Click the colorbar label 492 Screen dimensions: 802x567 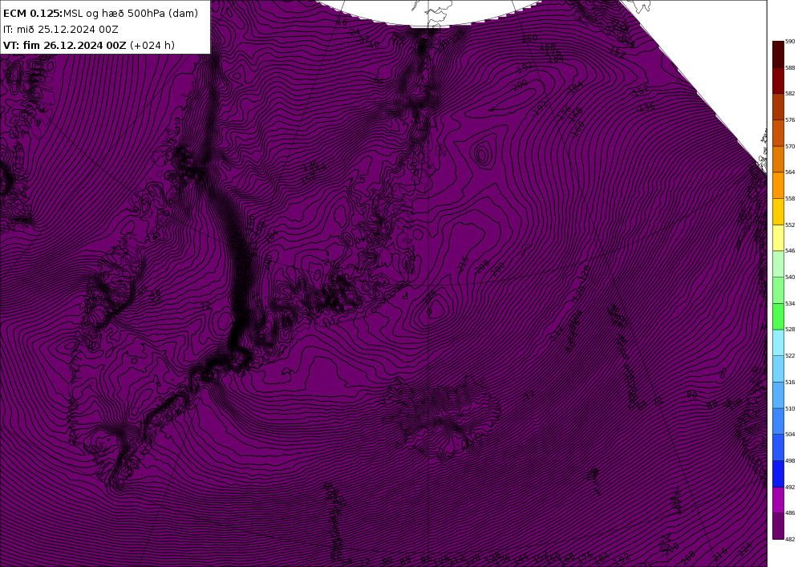[x=790, y=488]
